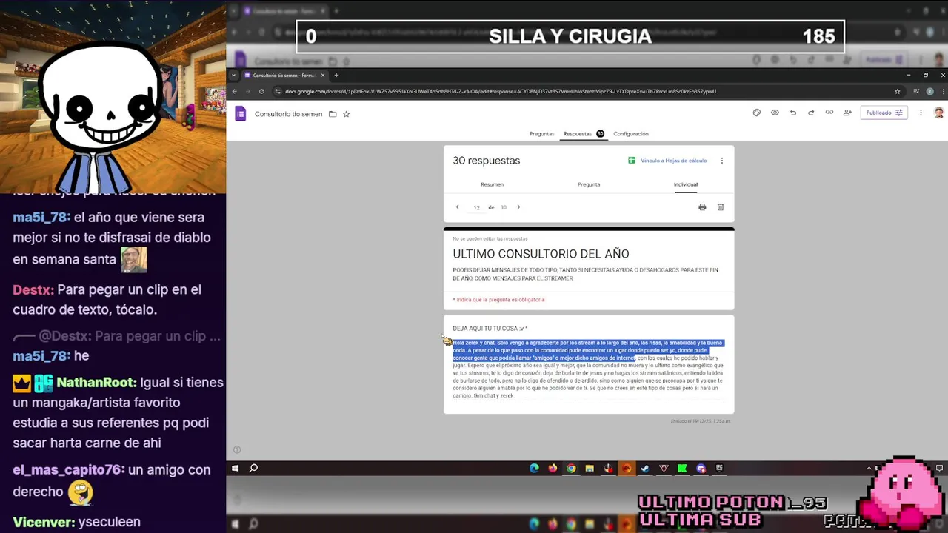Viewport: 948px width, 533px height.
Task: Open the Publicado publish settings button
Action: (884, 113)
